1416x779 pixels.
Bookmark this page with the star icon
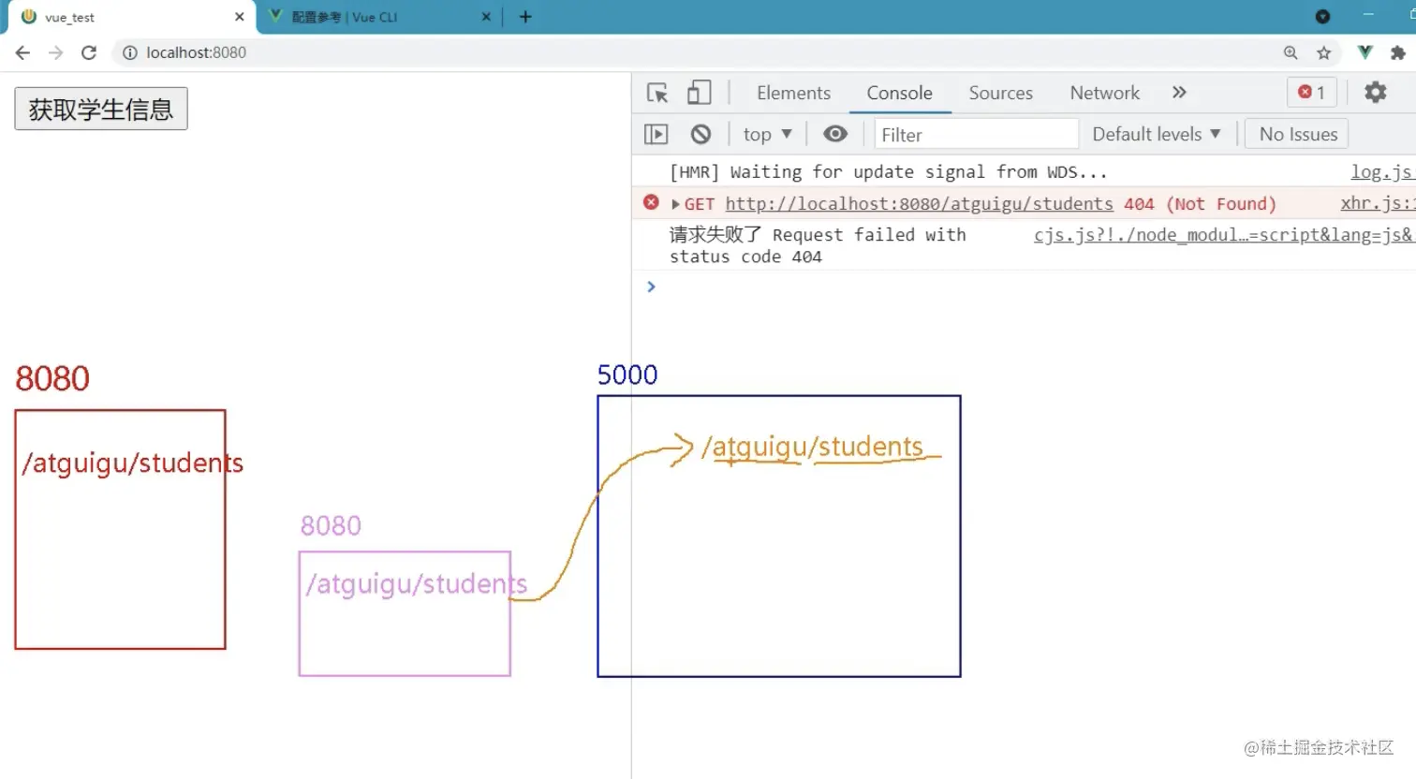tap(1323, 52)
